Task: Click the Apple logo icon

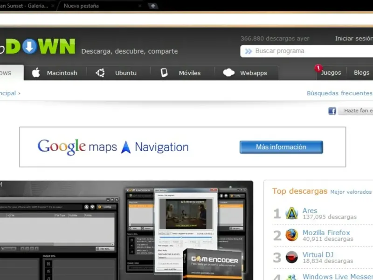Action: point(36,72)
